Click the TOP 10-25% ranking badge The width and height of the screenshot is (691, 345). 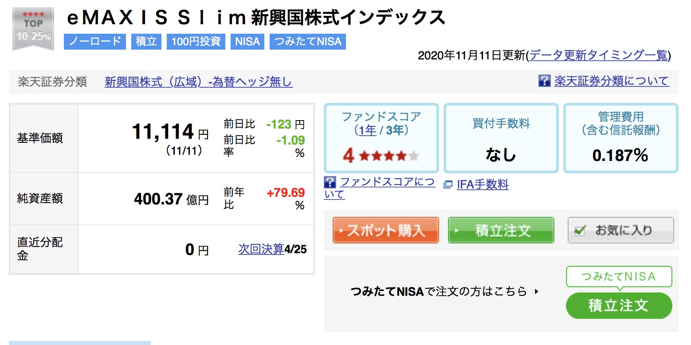(x=33, y=29)
